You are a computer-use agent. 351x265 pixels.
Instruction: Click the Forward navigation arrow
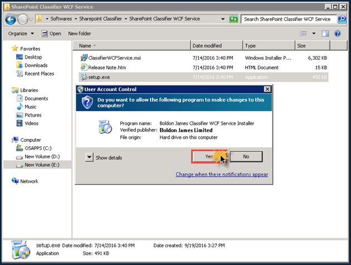pyautogui.click(x=23, y=20)
